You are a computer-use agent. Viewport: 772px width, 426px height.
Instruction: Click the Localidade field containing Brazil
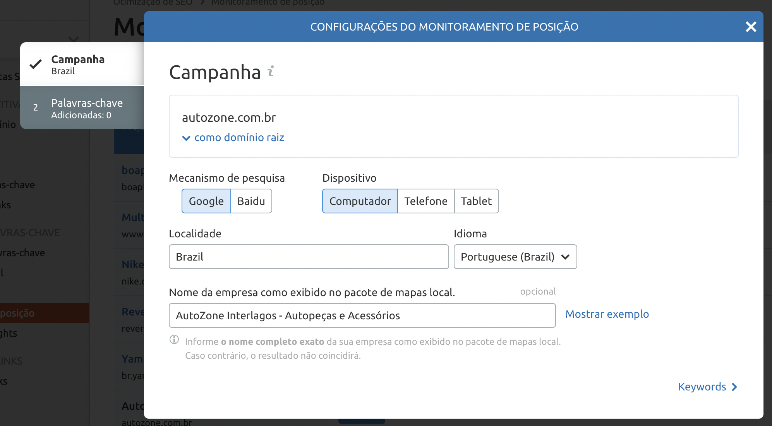point(309,257)
